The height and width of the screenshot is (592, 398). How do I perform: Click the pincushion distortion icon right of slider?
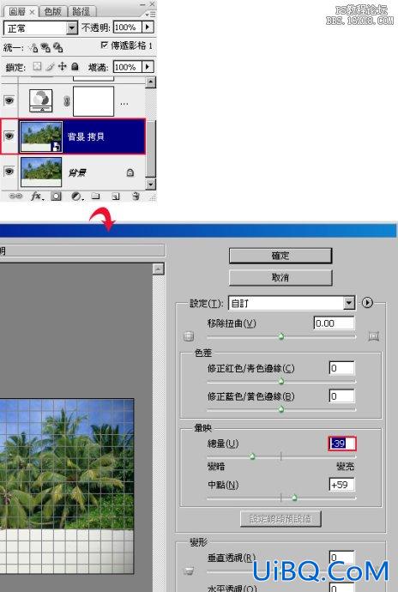coord(374,336)
